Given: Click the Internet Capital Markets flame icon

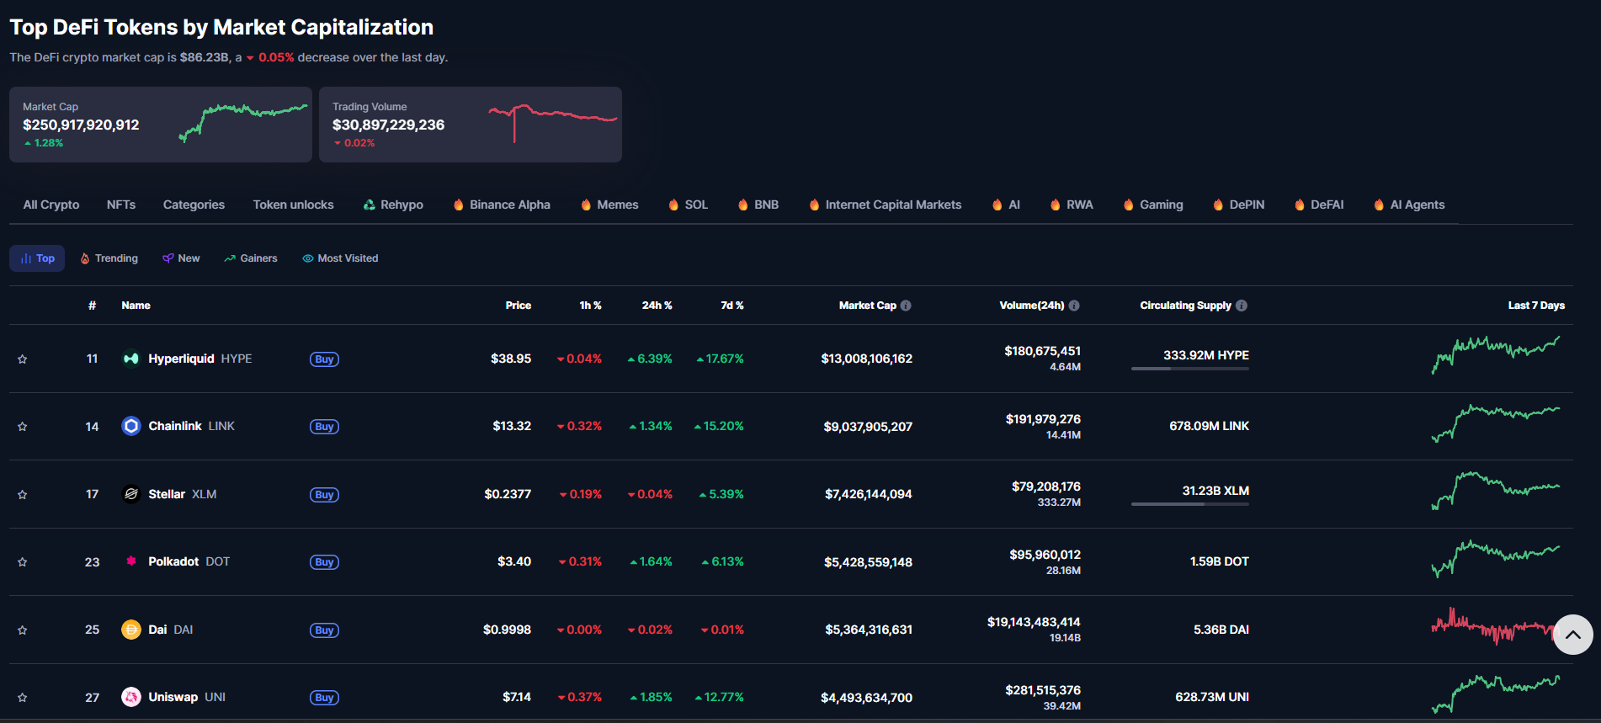Looking at the screenshot, I should pyautogui.click(x=814, y=205).
